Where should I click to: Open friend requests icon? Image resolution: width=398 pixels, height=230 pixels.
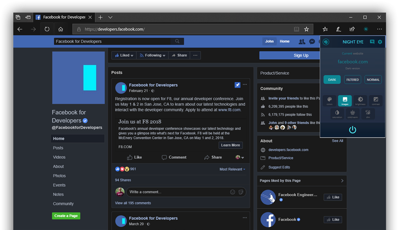302,42
